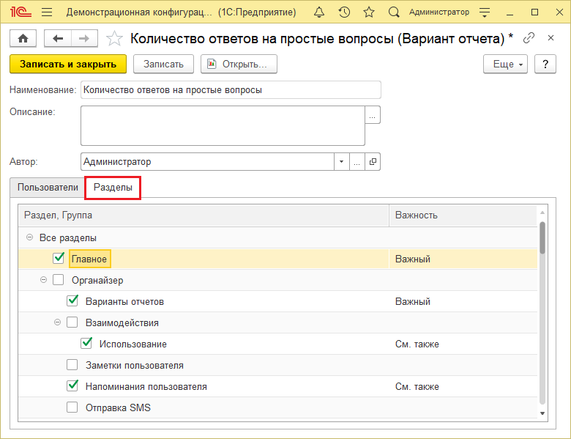Open the history clock icon
The width and height of the screenshot is (571, 439).
[344, 12]
